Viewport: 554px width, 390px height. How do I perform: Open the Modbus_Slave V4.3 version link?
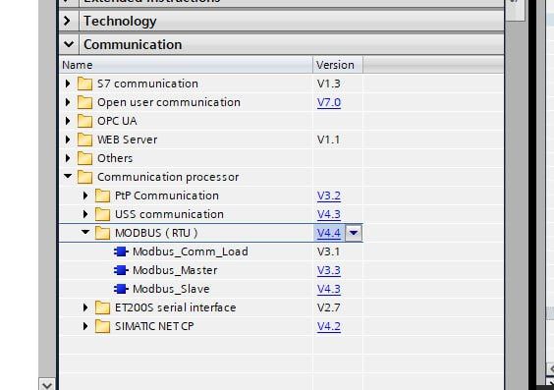329,289
